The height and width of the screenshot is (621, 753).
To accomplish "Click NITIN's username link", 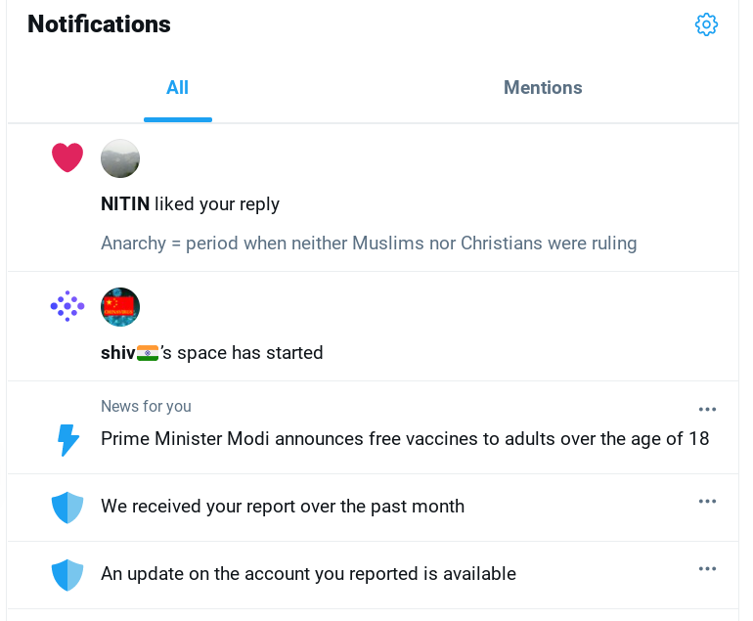I will pos(125,204).
